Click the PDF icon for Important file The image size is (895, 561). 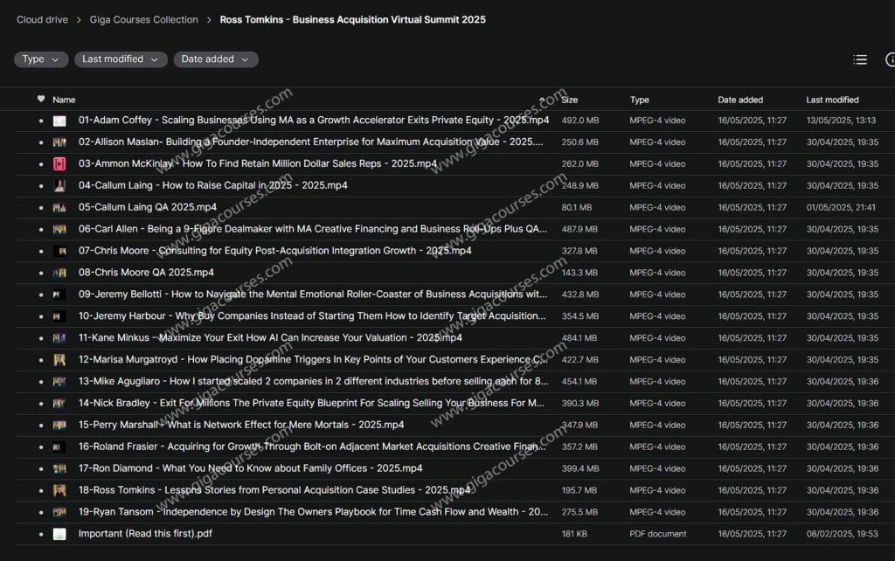[x=59, y=534]
